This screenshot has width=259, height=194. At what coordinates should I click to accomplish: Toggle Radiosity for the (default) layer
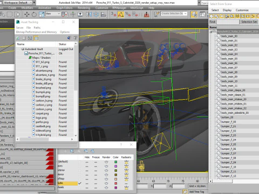[x=126, y=162]
